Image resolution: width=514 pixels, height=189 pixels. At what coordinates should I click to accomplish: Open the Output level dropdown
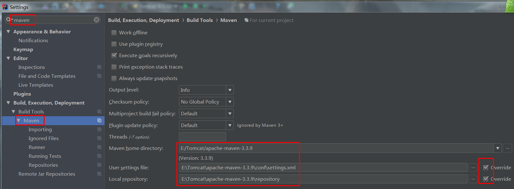coord(230,90)
